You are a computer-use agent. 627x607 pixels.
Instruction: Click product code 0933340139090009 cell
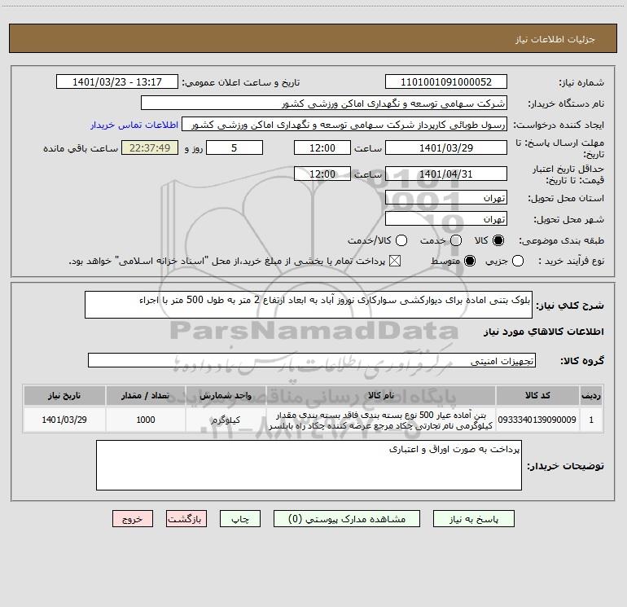coord(537,420)
